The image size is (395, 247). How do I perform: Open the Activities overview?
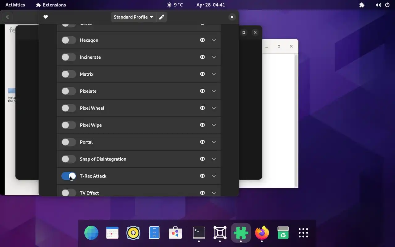pos(15,5)
